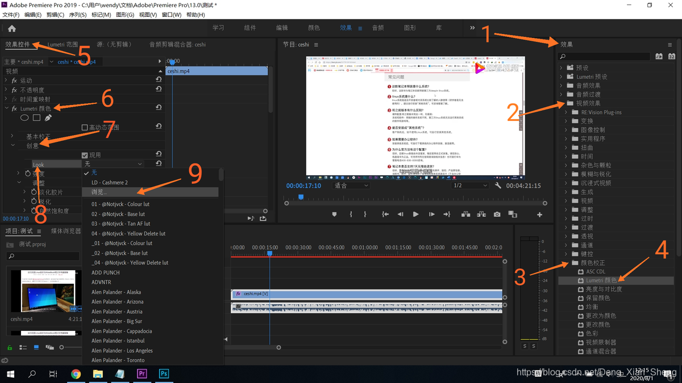This screenshot has height=383, width=682.
Task: Click Mark Out button in Program monitor
Action: 365,214
